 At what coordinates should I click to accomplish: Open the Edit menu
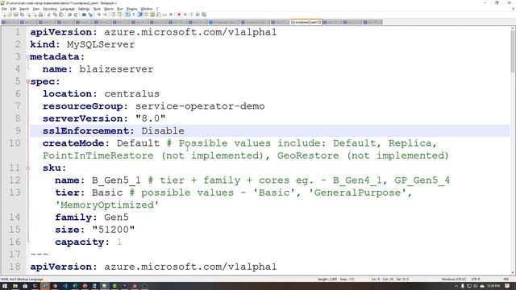13,9
